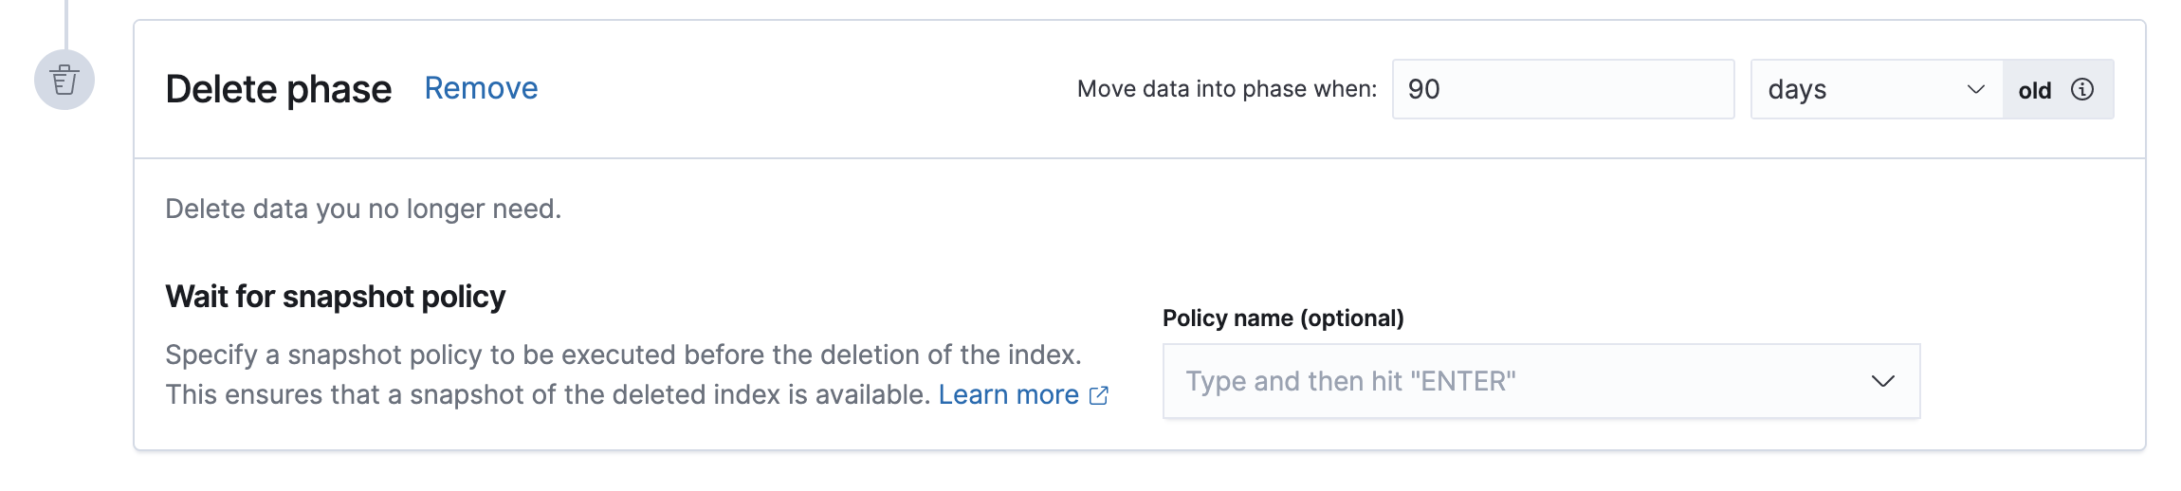Focus the "Type and then hit ENTER" placeholder

(1350, 381)
